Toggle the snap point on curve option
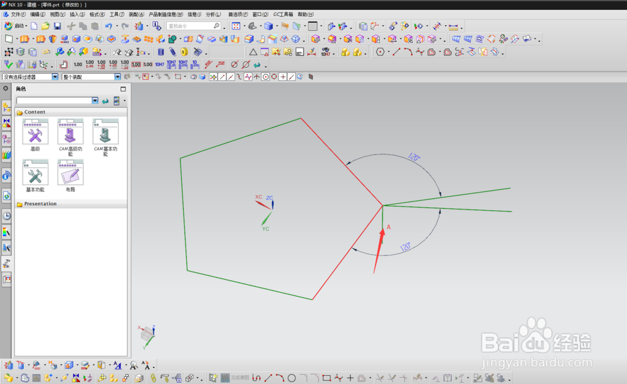The image size is (627, 384). tap(292, 77)
